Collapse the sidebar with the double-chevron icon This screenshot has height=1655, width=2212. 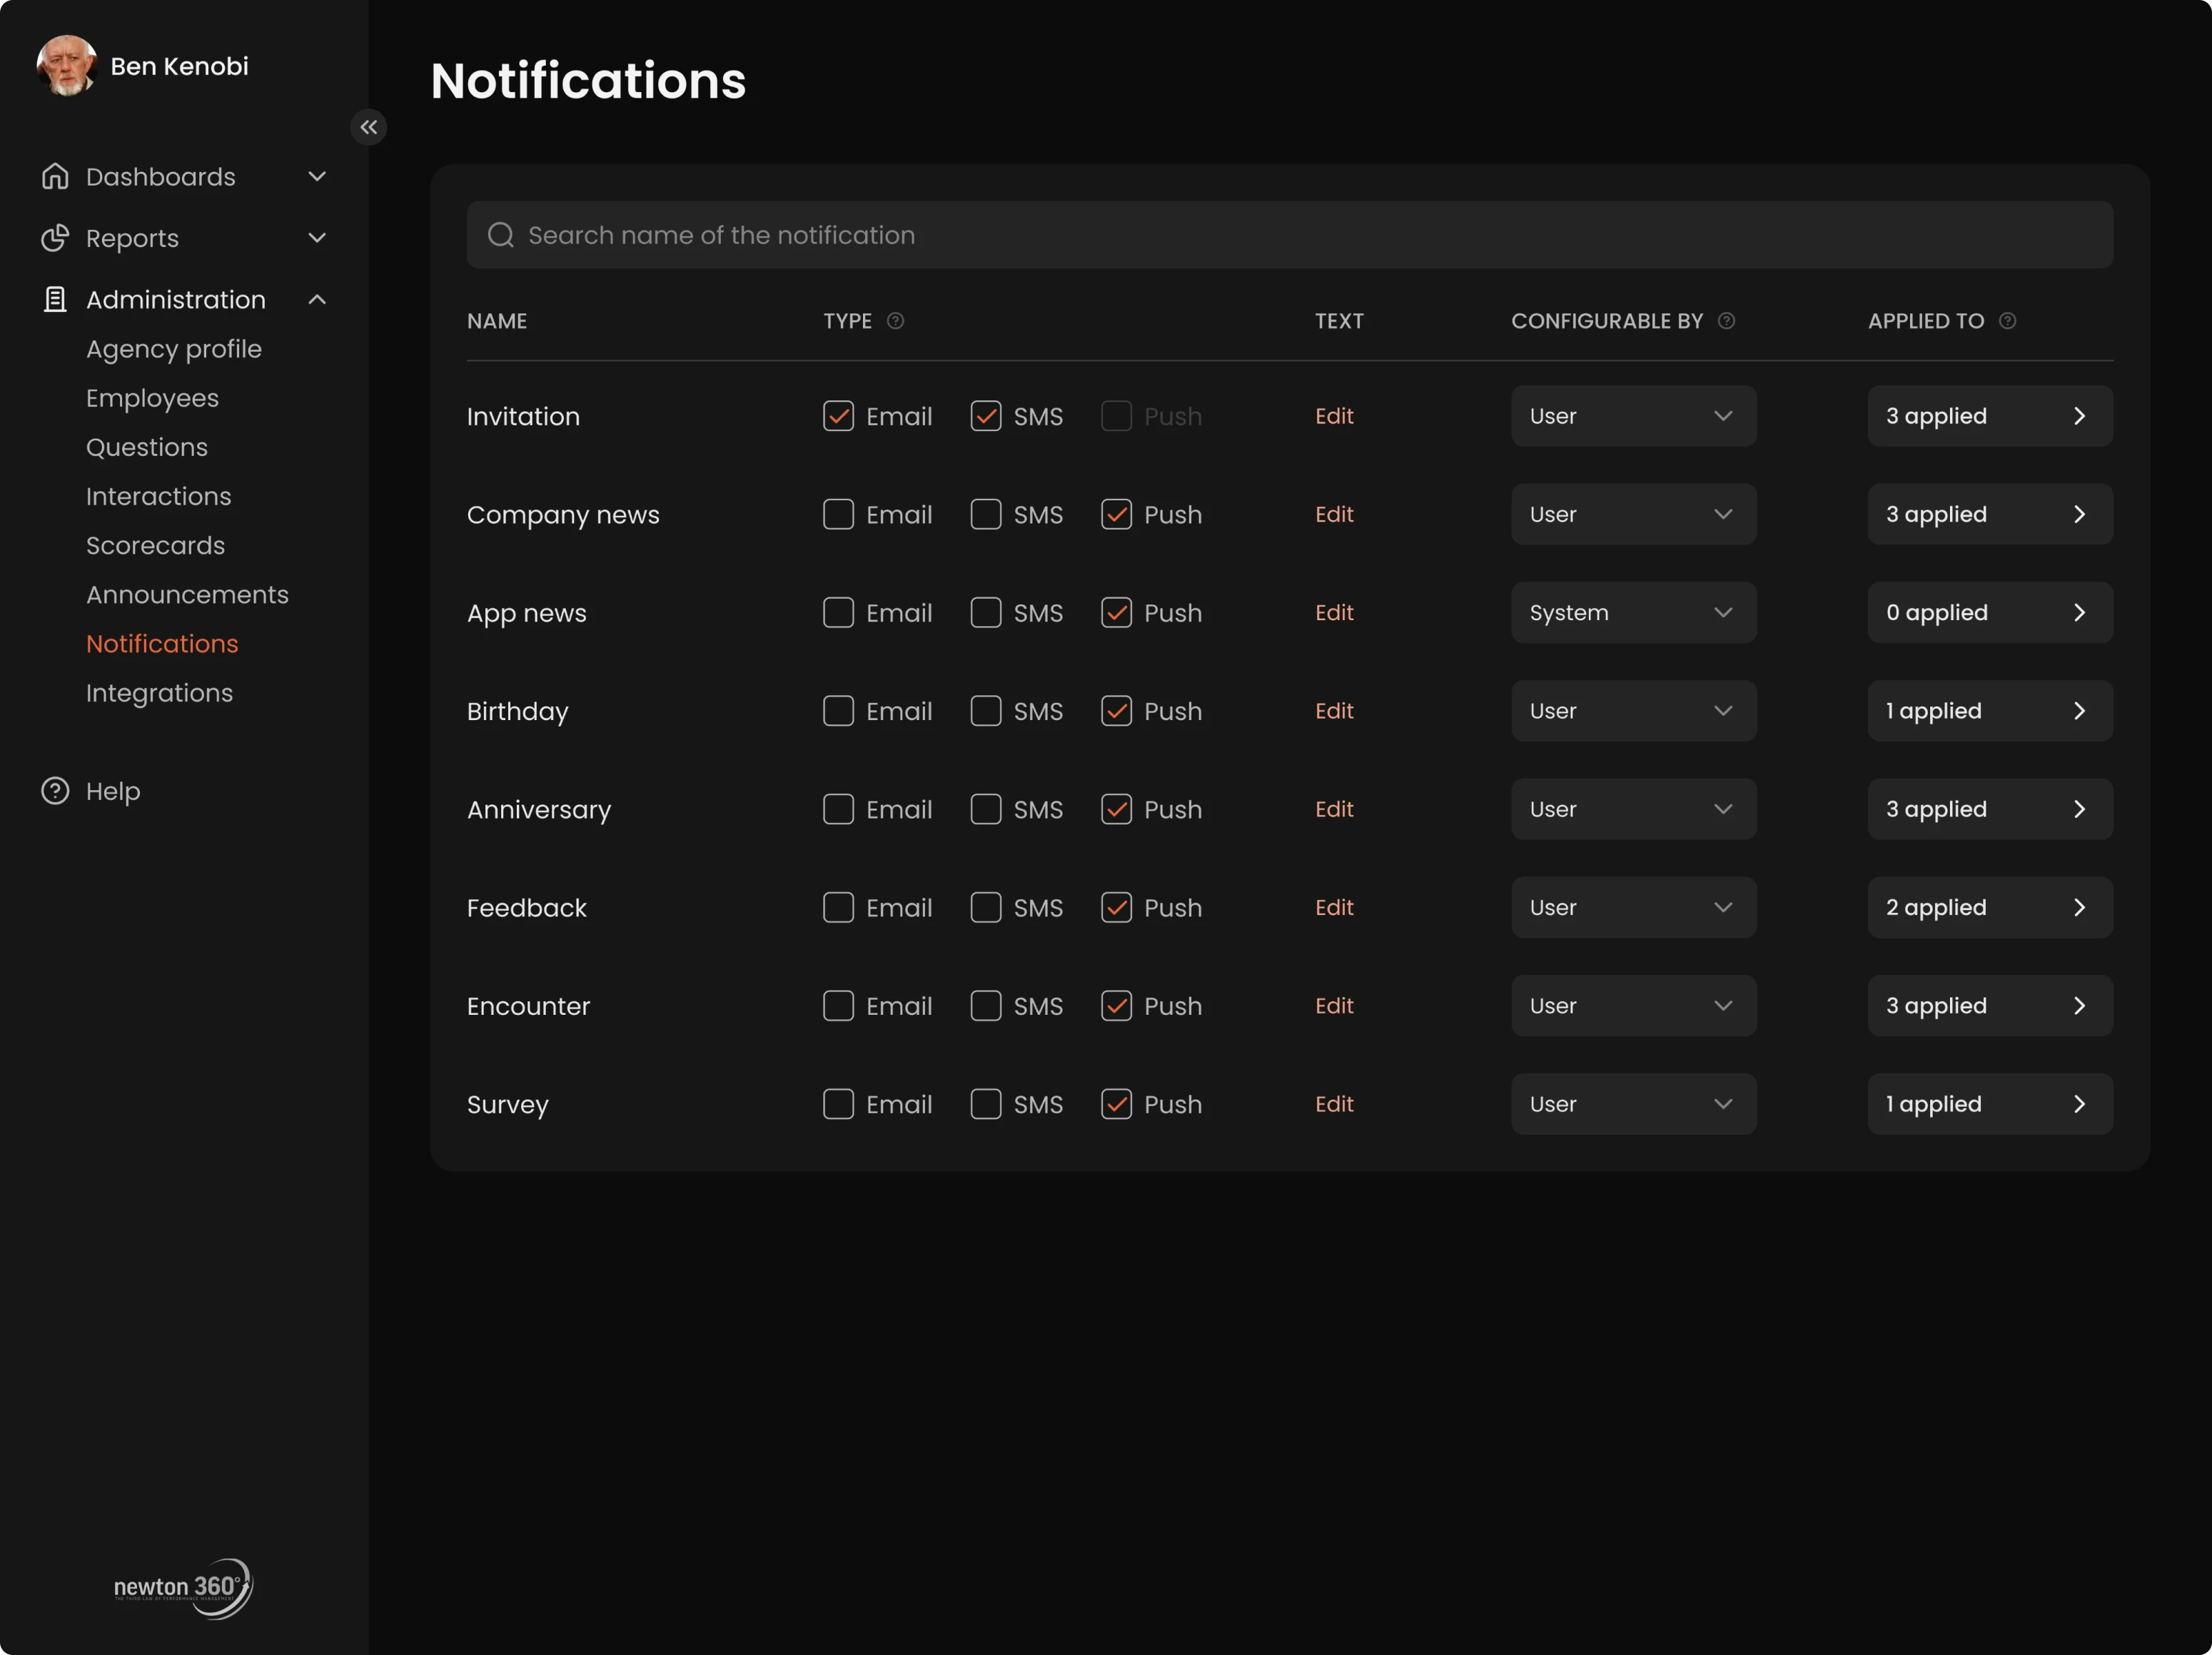point(368,127)
